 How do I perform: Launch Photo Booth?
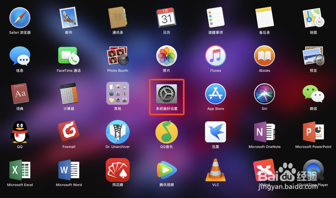click(118, 56)
